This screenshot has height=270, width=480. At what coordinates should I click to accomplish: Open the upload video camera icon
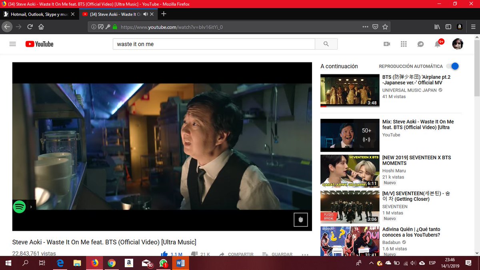click(387, 44)
